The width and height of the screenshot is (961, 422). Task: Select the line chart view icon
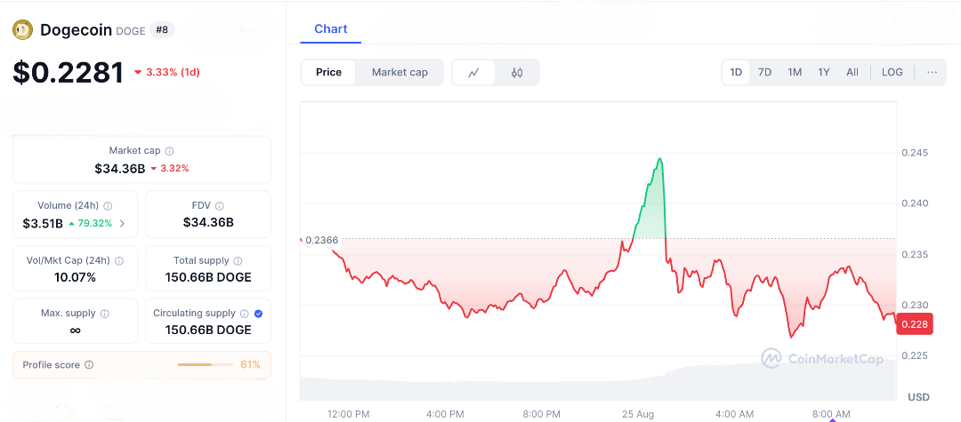coord(473,73)
